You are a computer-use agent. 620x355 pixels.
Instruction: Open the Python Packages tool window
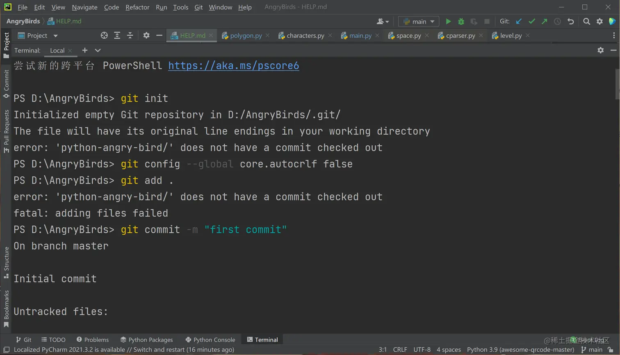146,340
